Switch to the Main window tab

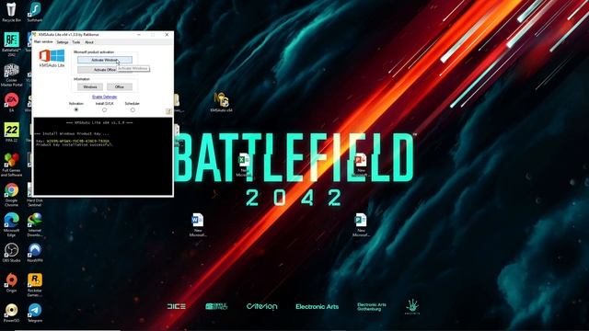click(43, 42)
